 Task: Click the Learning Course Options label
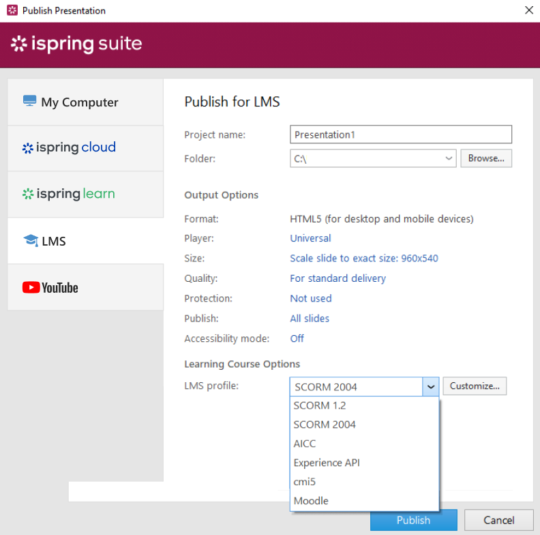[242, 364]
